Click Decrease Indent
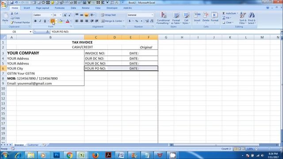 pyautogui.click(x=92, y=21)
